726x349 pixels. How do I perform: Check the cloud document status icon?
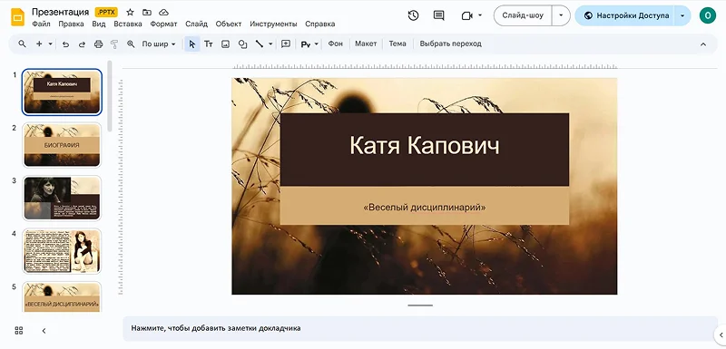coord(163,12)
